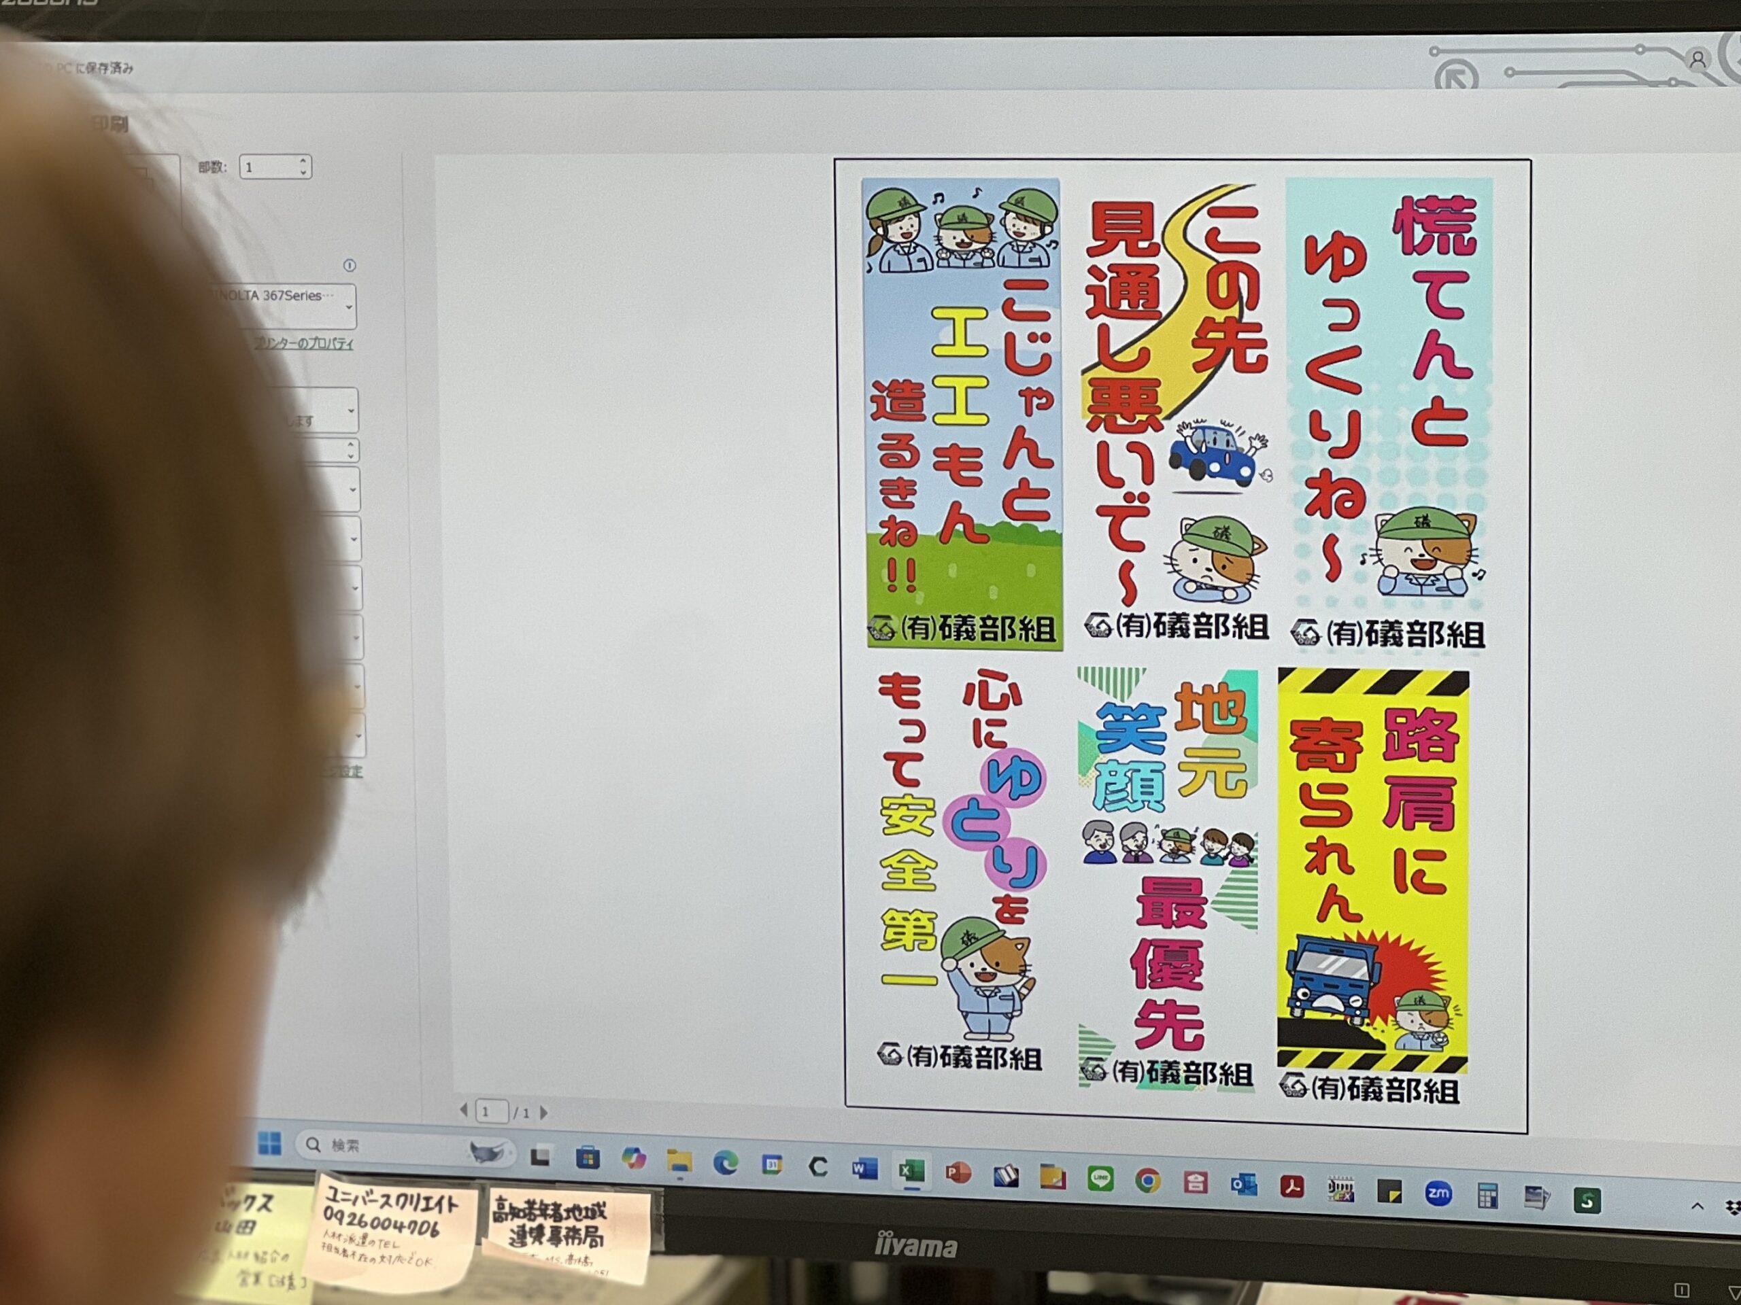Image resolution: width=1741 pixels, height=1305 pixels.
Task: Launch Microsoft Store from the taskbar
Action: [587, 1158]
